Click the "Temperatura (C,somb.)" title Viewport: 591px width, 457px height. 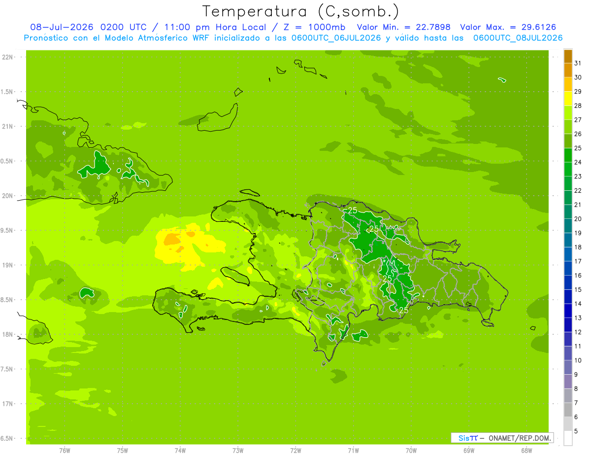[301, 11]
